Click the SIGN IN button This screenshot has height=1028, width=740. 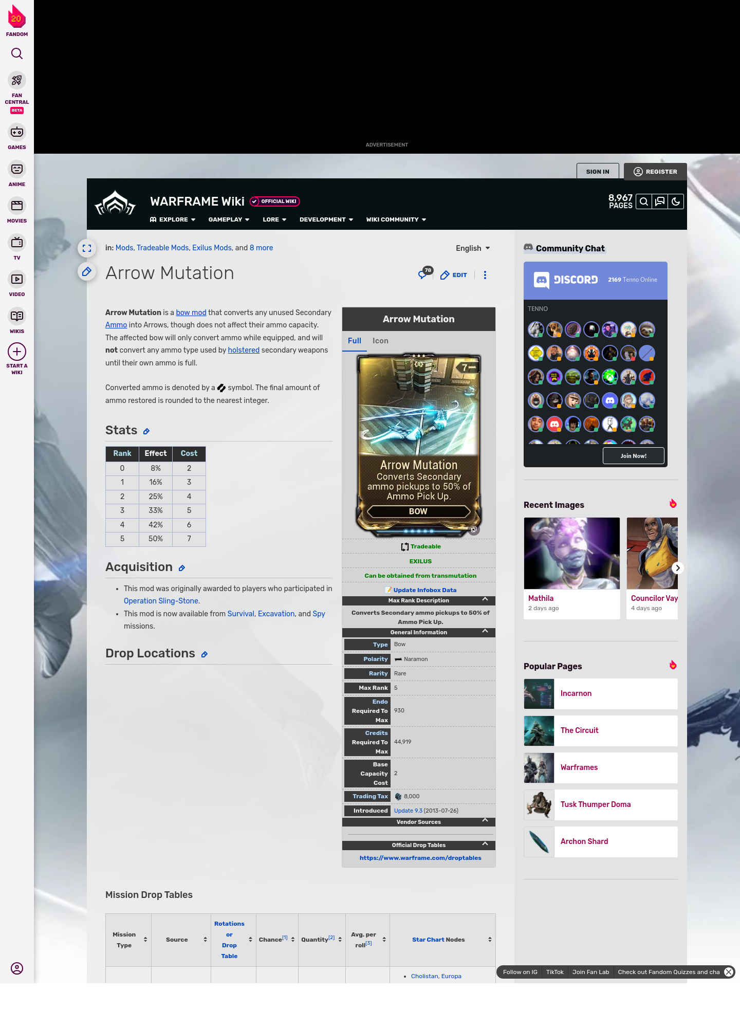pos(598,172)
